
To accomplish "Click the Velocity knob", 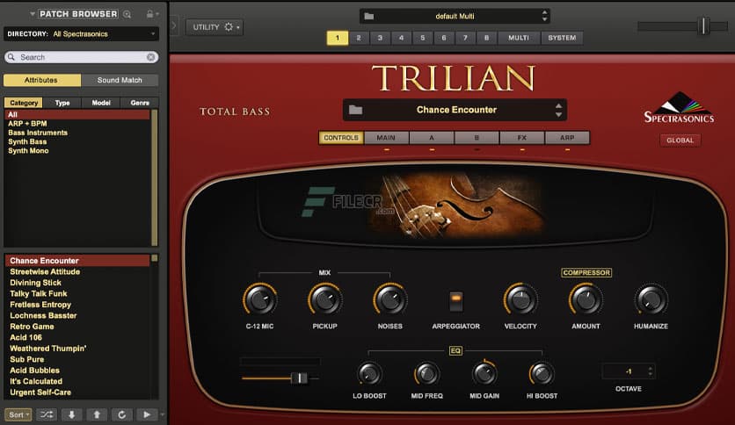I will coord(520,299).
